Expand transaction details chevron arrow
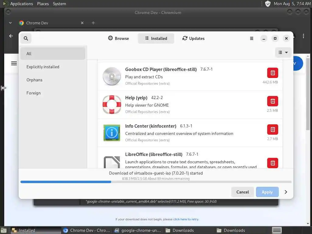This screenshot has height=234, width=312. coord(286,192)
